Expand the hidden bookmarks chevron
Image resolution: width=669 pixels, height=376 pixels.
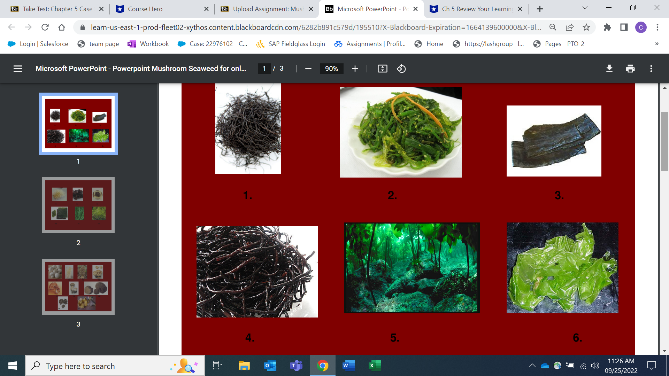(656, 44)
